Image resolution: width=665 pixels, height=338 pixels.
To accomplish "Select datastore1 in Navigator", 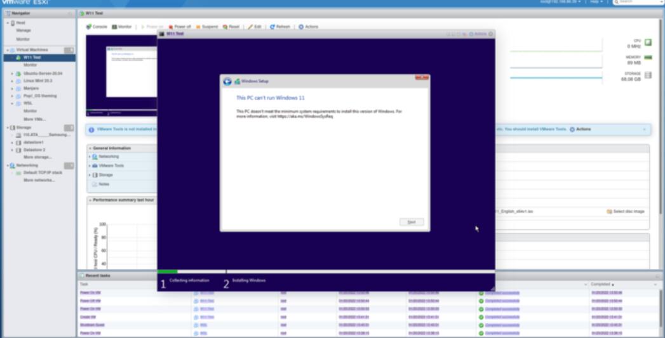I will tap(33, 142).
